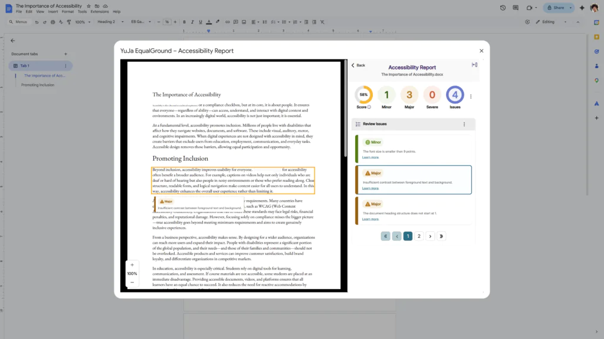Viewport: 604px width, 339px height.
Task: Filter issues by Major count circle
Action: 409,95
